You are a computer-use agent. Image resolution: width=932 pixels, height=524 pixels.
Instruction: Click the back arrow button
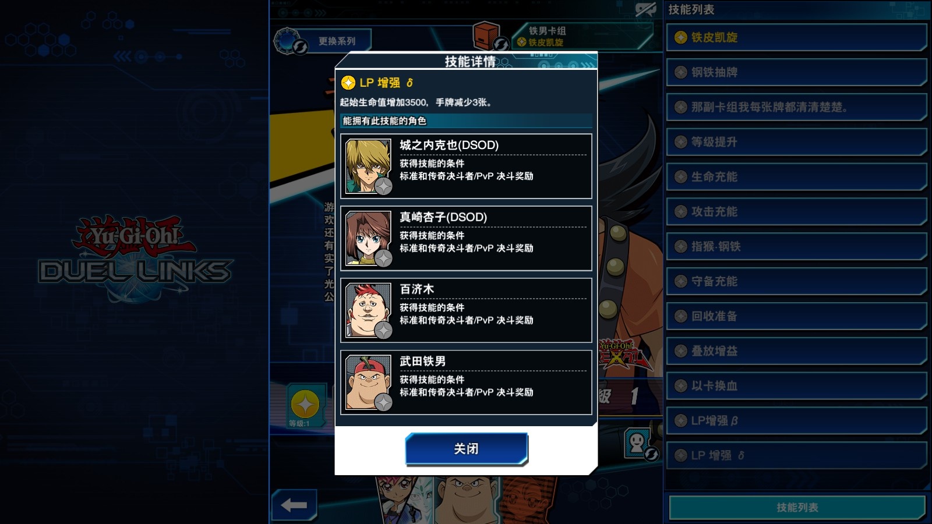coord(294,505)
